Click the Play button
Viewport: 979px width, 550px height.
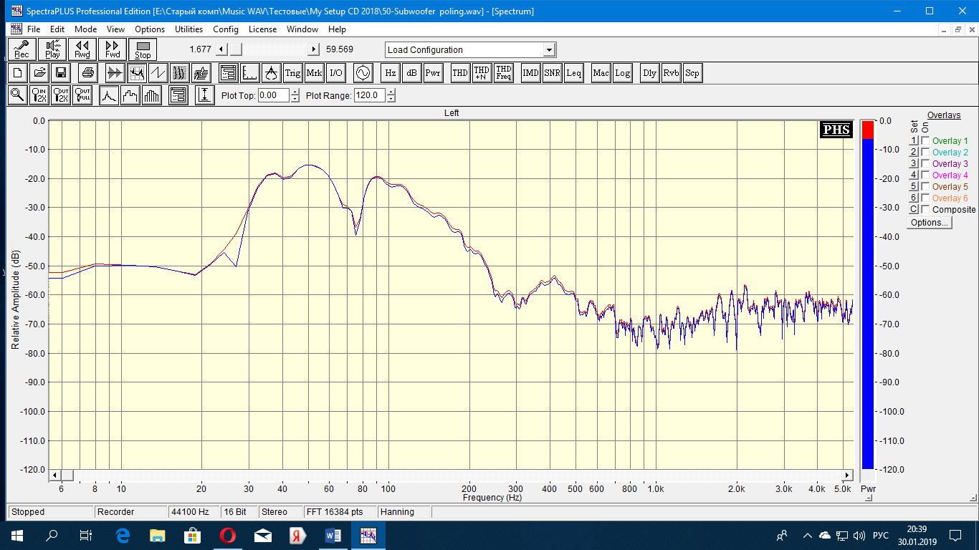pos(52,49)
